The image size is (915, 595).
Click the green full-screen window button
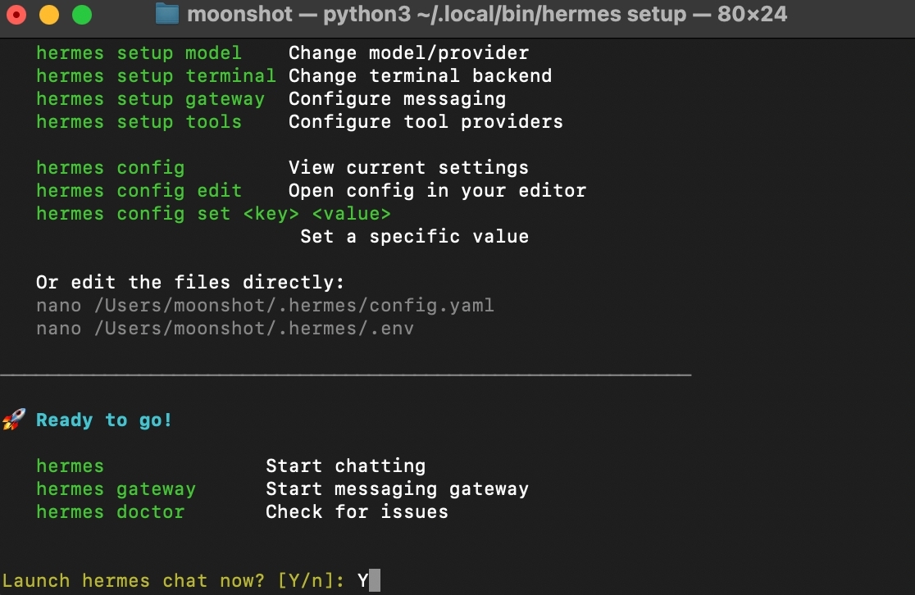[x=82, y=15]
